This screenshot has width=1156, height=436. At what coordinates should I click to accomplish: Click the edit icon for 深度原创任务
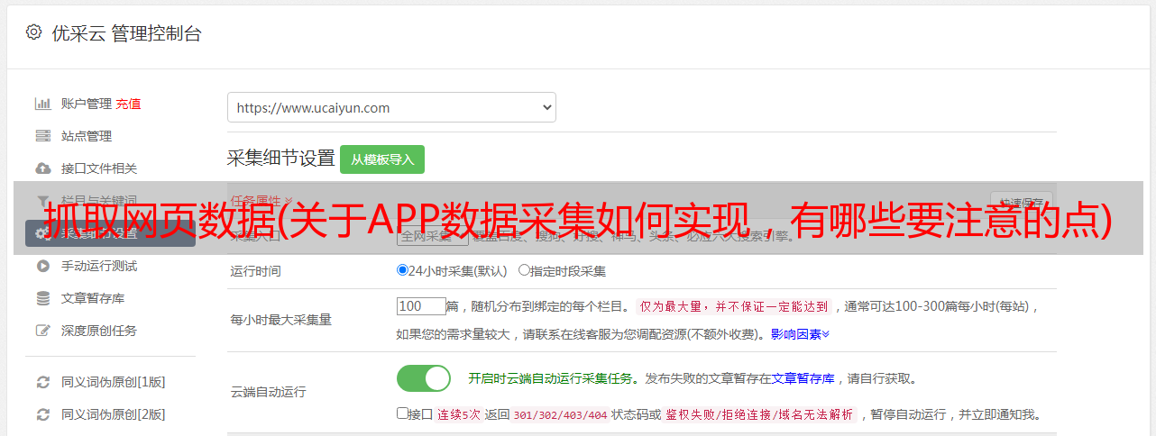pyautogui.click(x=42, y=331)
